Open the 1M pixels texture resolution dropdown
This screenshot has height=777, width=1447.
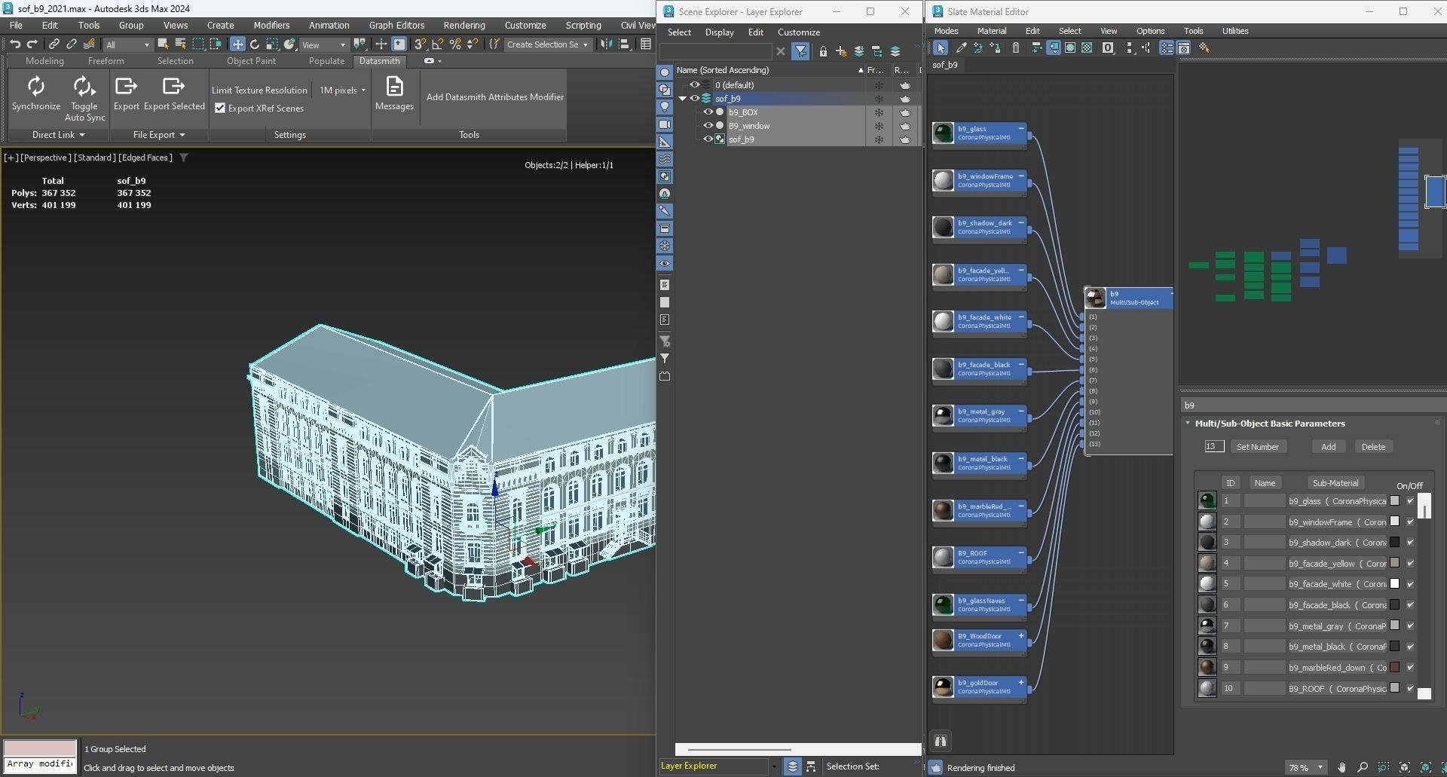pyautogui.click(x=342, y=90)
